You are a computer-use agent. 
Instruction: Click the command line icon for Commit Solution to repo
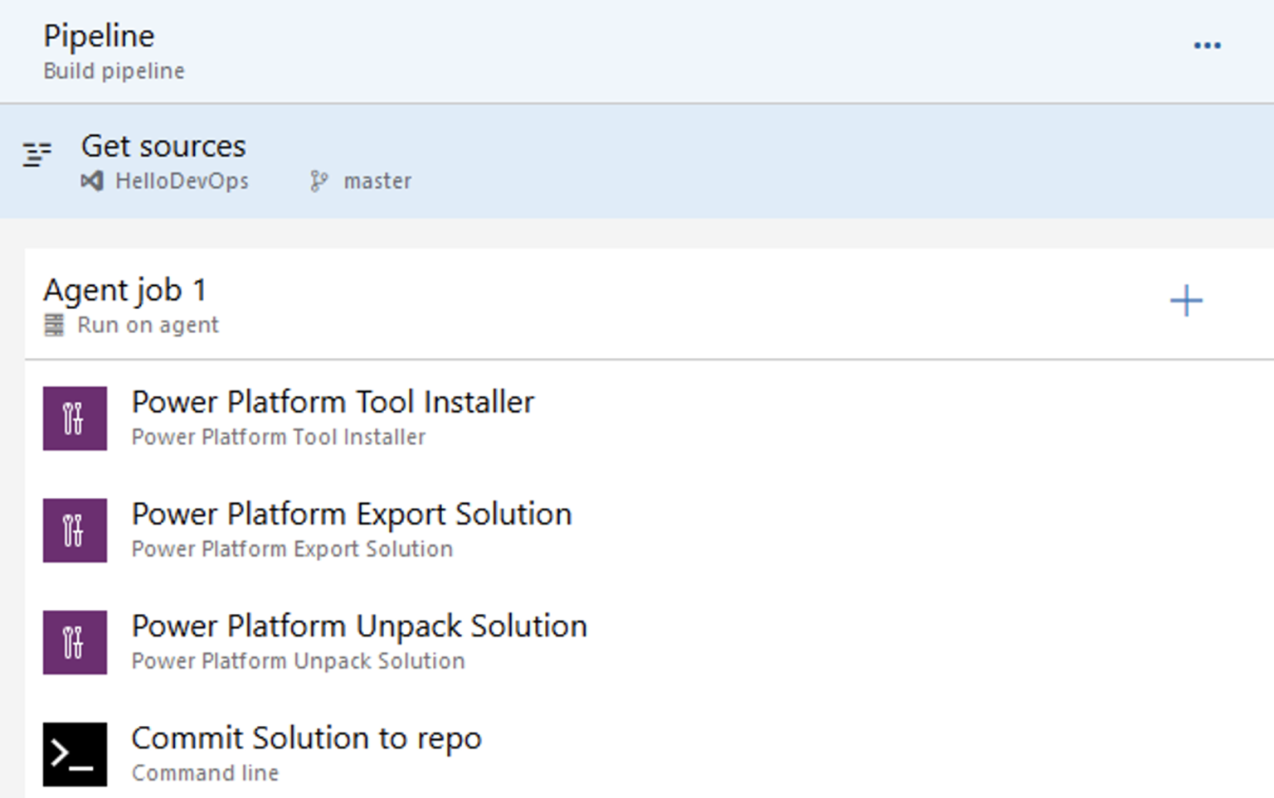coord(74,752)
